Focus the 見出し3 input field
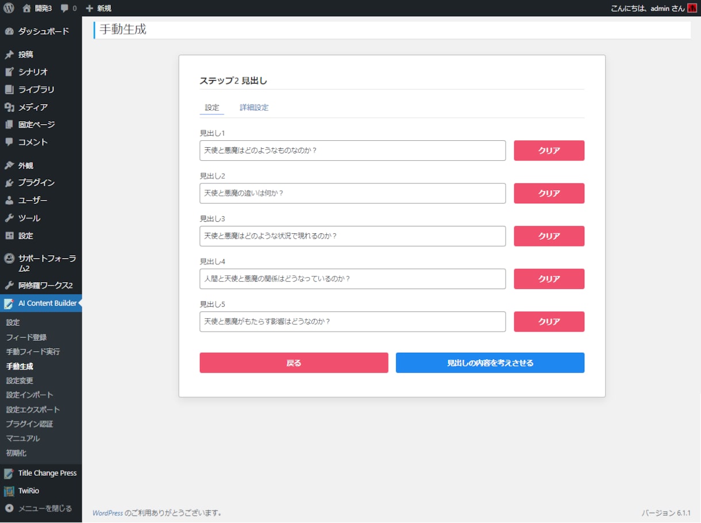 (x=353, y=236)
